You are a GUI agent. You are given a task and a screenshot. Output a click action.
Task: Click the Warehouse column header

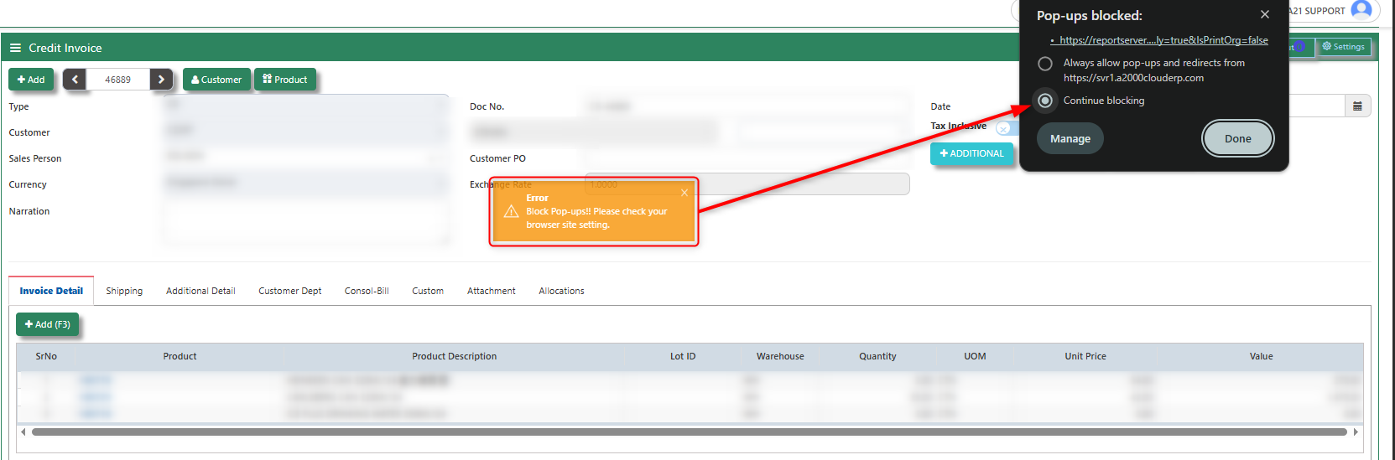(780, 356)
